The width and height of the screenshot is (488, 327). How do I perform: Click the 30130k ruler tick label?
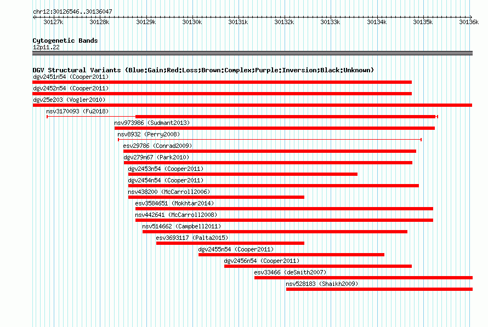[x=192, y=22]
